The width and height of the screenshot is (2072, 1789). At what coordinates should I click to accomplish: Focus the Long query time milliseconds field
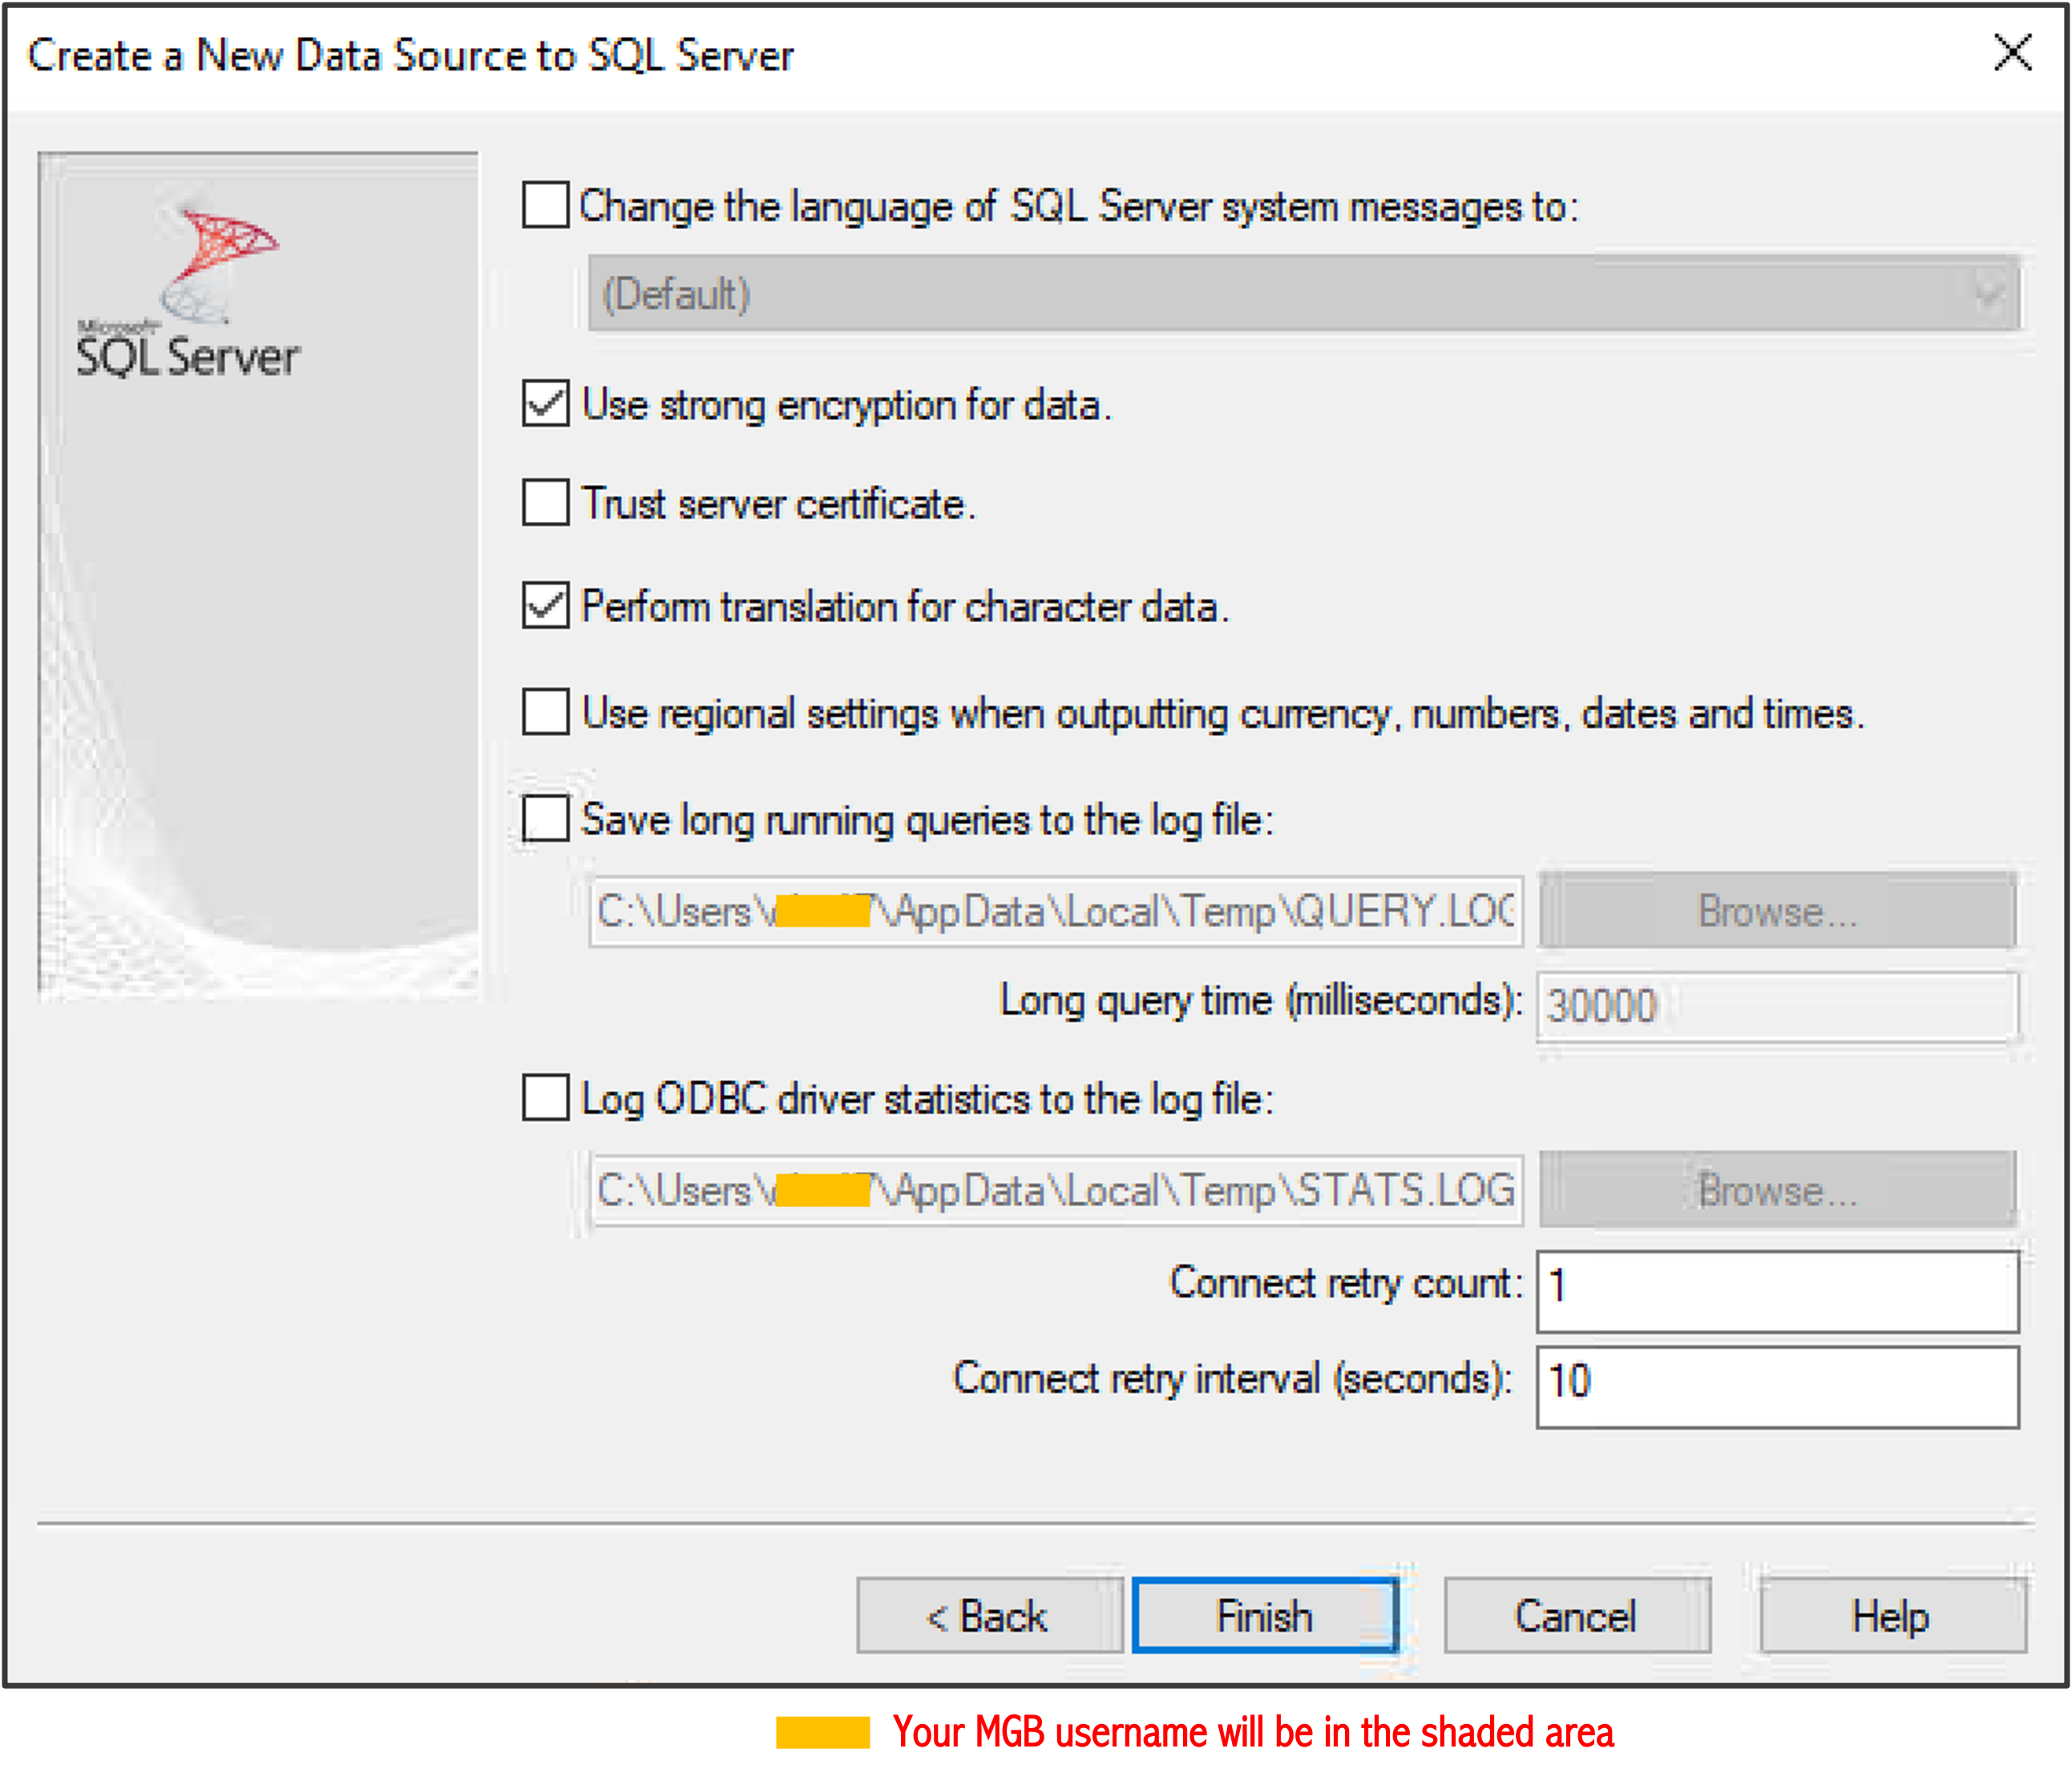coord(1778,1006)
